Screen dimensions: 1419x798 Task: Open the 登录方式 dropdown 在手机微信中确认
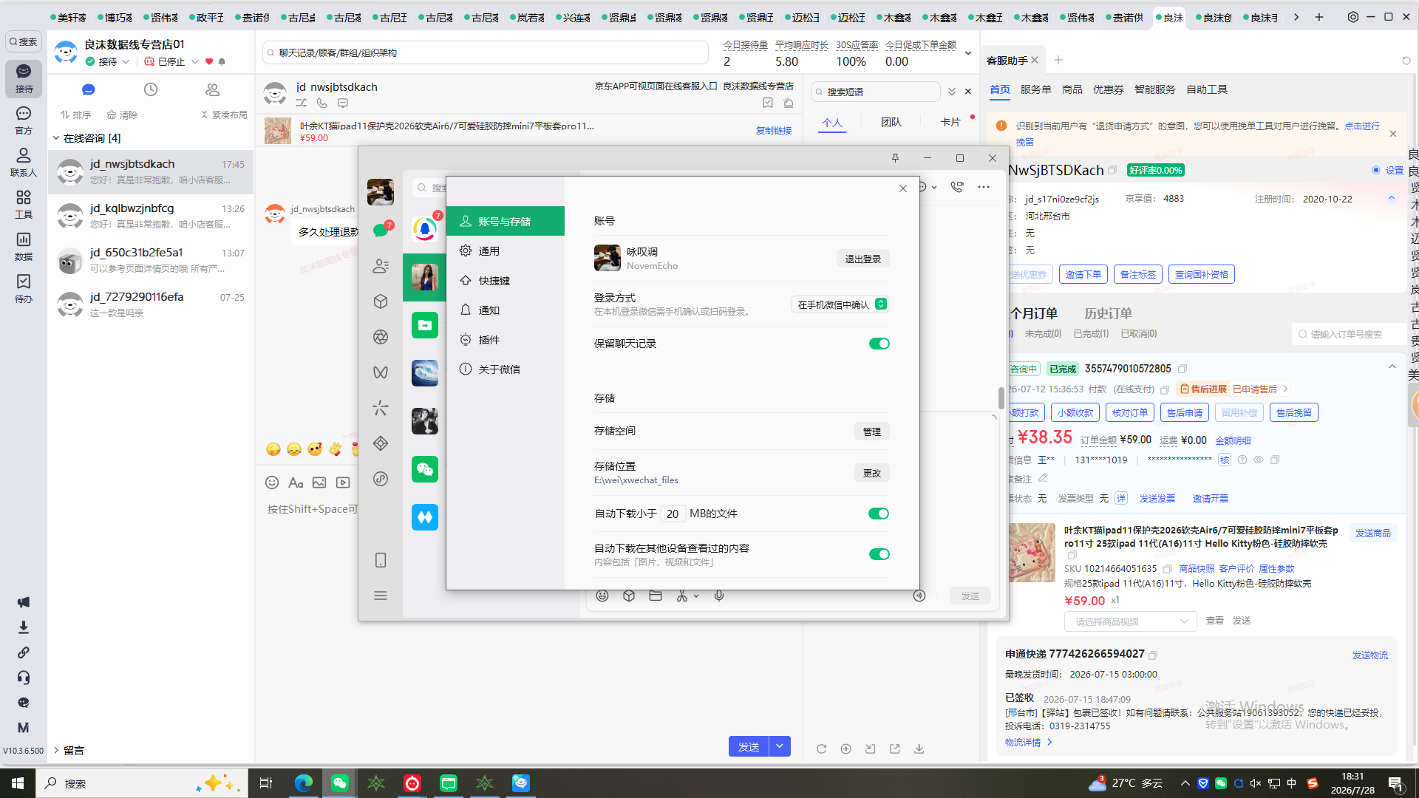841,304
